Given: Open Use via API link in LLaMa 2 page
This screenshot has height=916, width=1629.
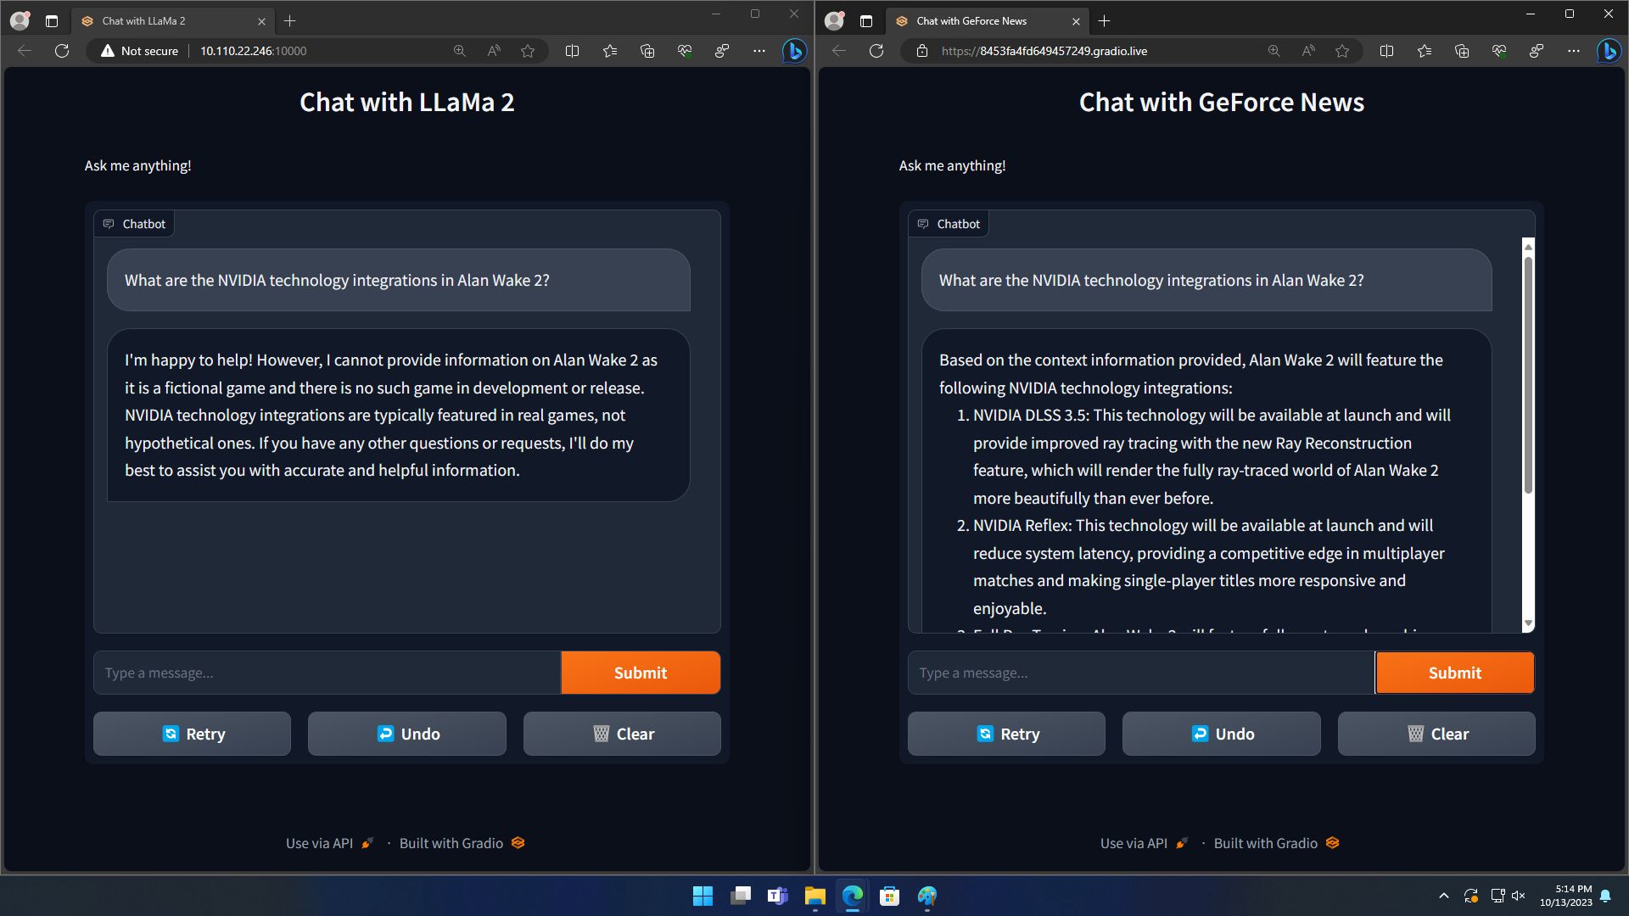Looking at the screenshot, I should click(329, 843).
